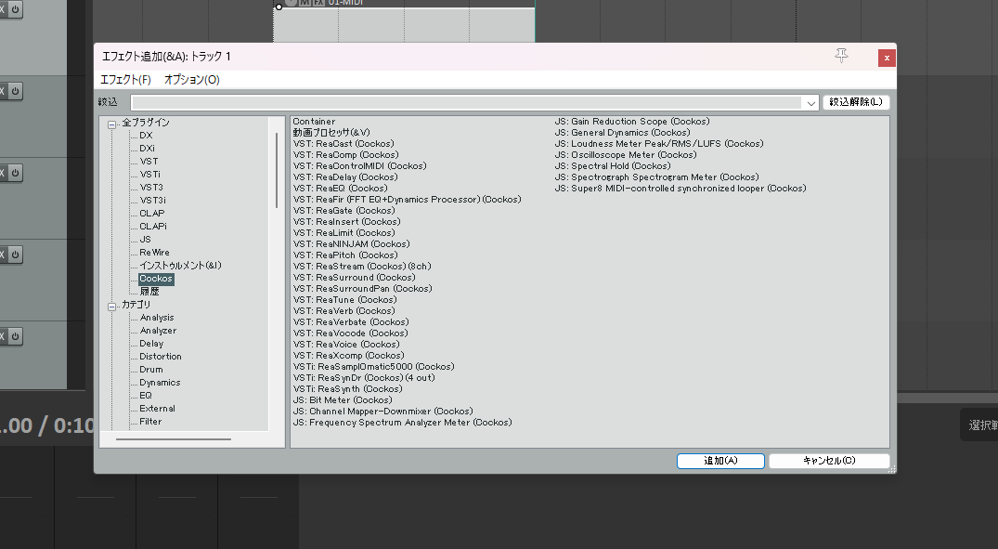998x549 pixels.
Task: Close the エフェクト追加 dialog
Action: pyautogui.click(x=887, y=58)
